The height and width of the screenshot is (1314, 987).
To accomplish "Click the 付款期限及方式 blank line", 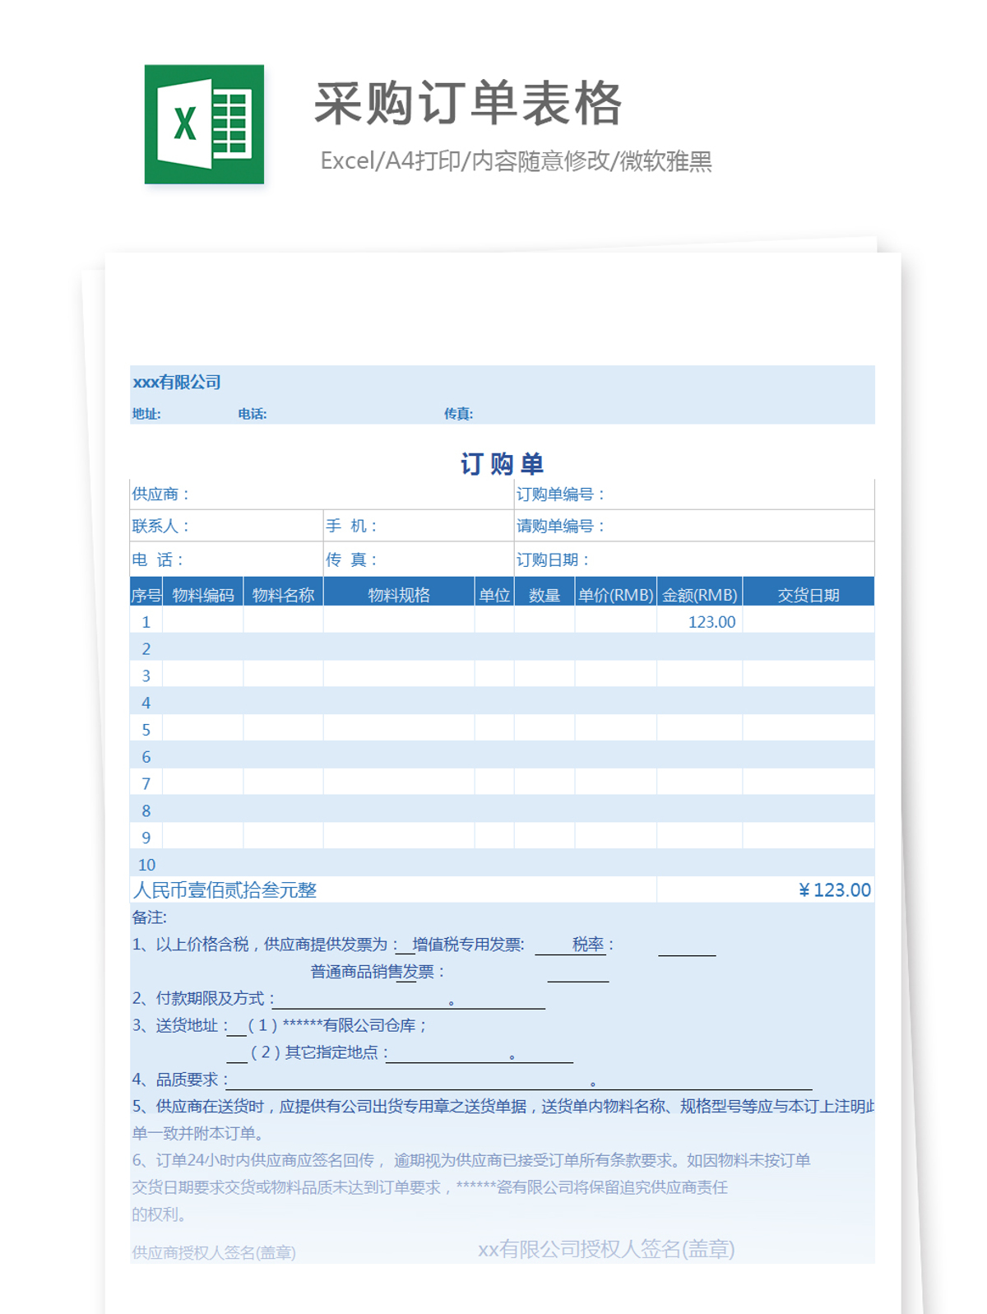I will pos(408,1000).
